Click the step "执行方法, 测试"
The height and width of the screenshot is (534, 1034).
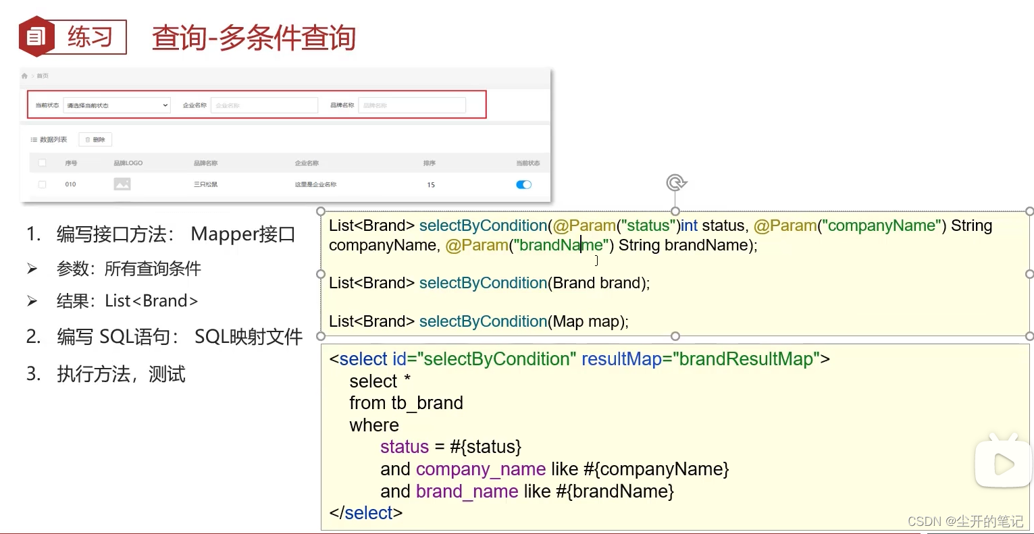coord(106,374)
